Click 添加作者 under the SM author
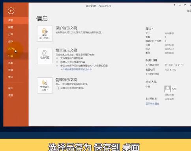 coord(169,95)
